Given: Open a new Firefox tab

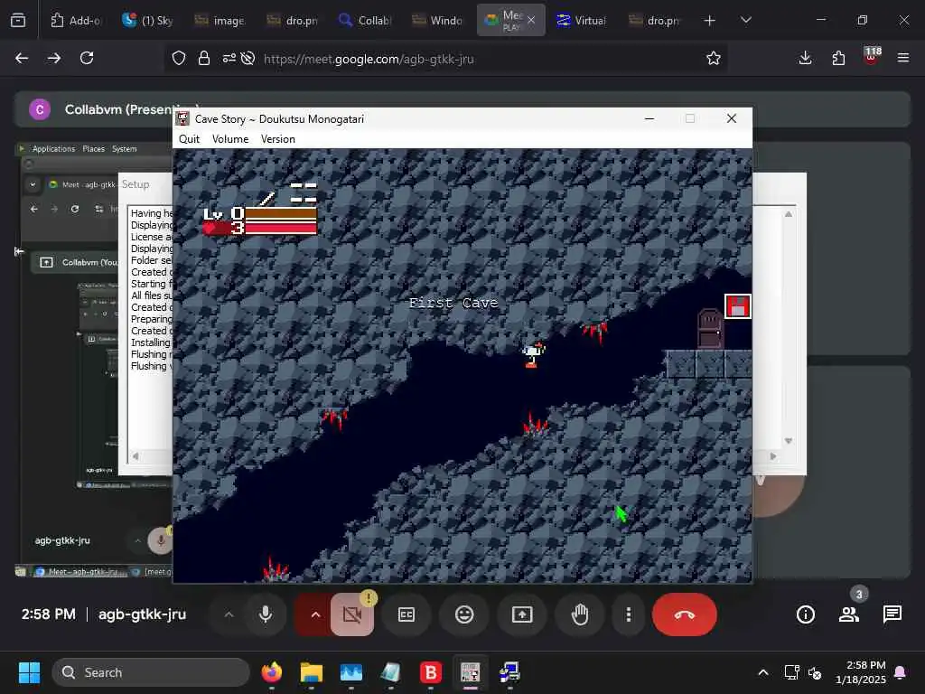Looking at the screenshot, I should point(710,20).
